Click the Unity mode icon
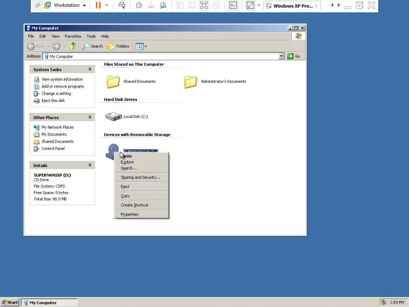The height and width of the screenshot is (307, 409). point(216,5)
